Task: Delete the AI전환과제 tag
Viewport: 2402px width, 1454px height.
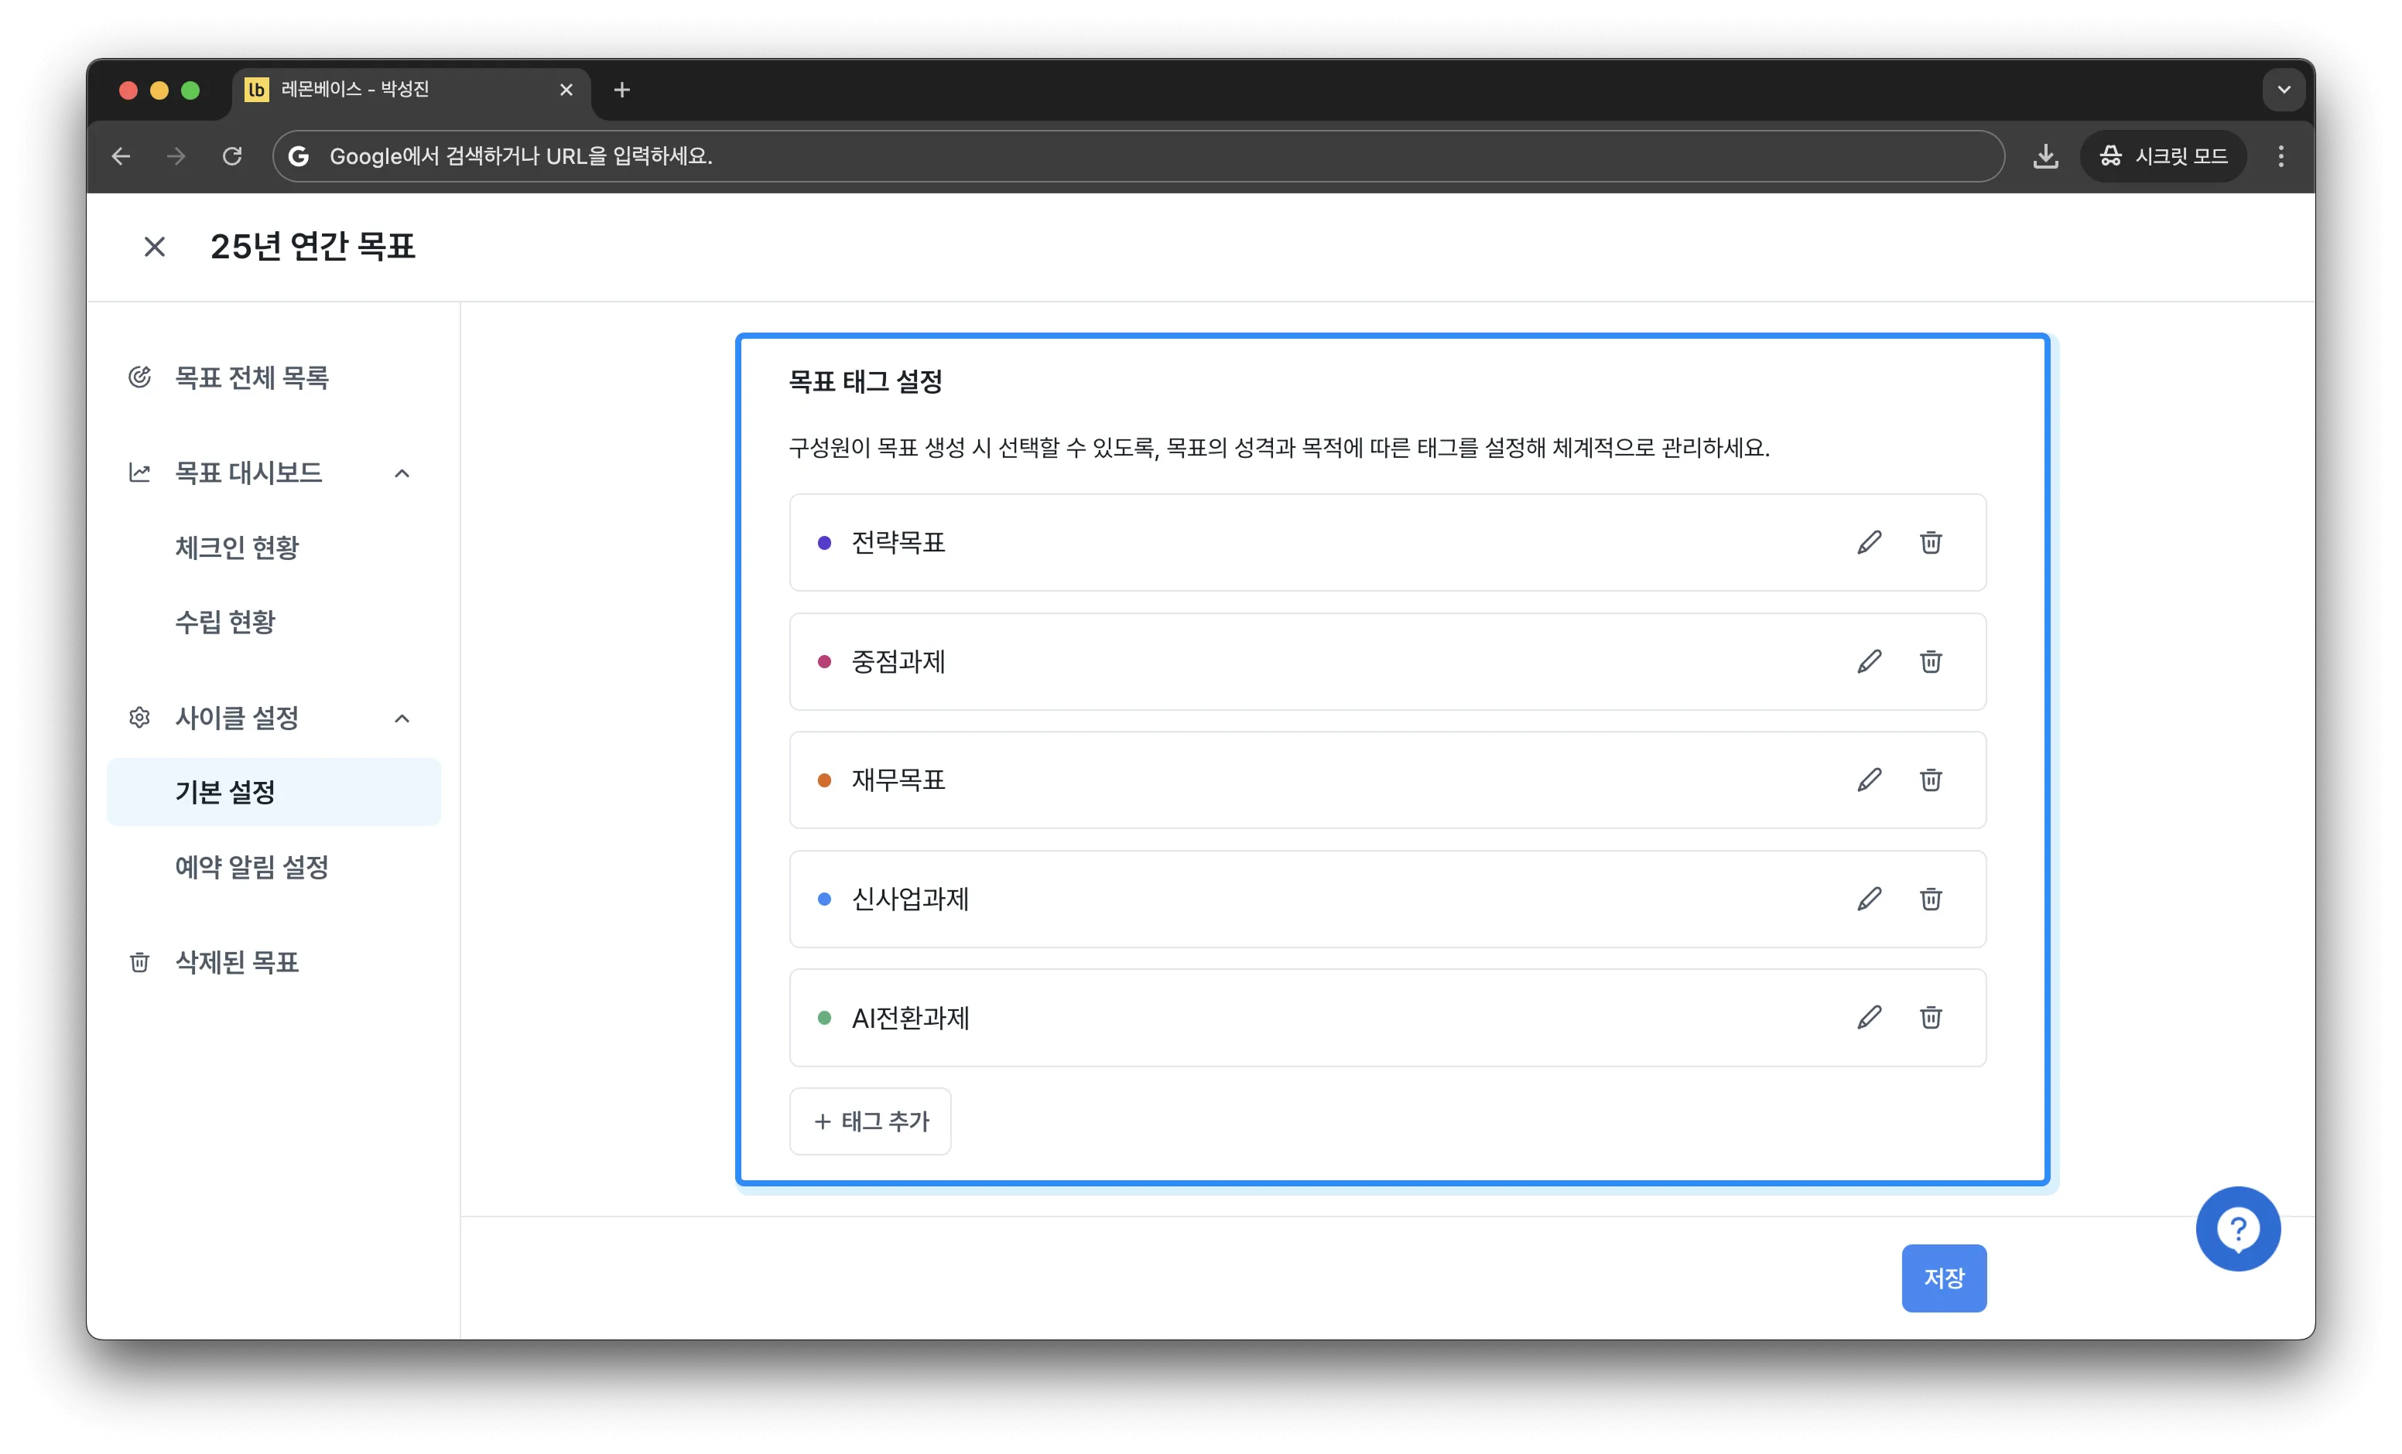Action: point(1930,1017)
